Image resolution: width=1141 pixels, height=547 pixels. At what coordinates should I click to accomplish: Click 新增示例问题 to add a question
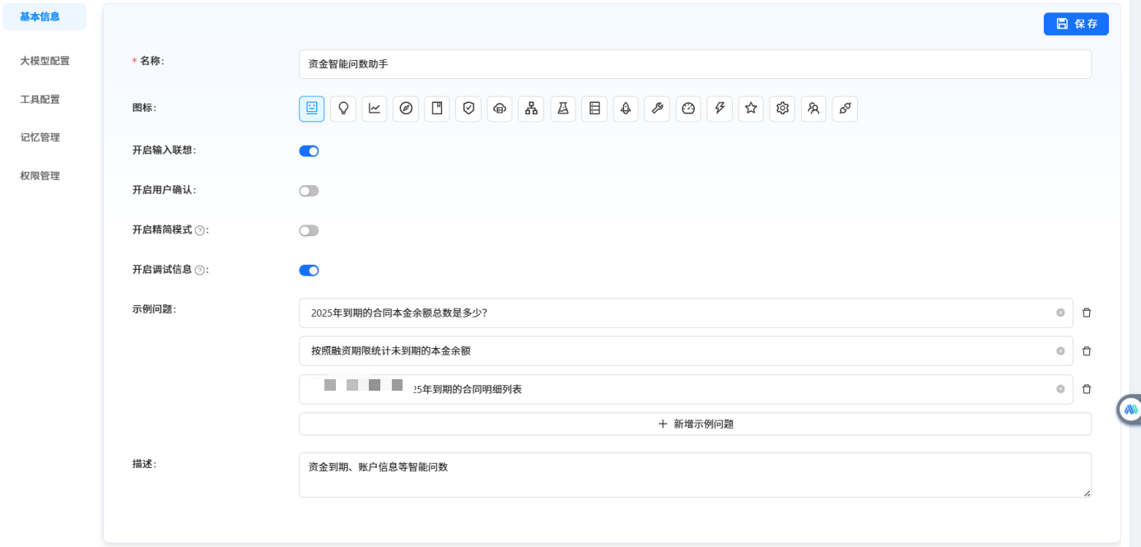tap(695, 424)
